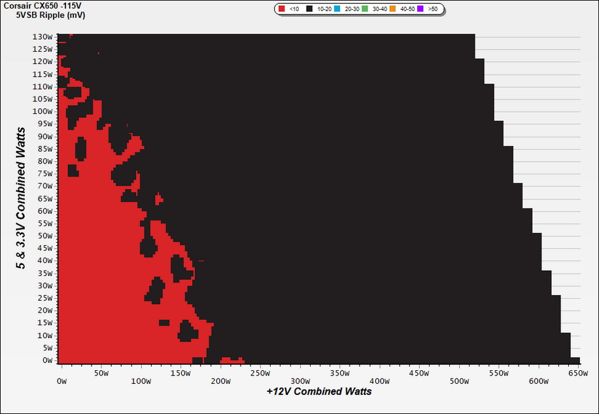This screenshot has width=599, height=414.
Task: Click the '+12V Combined Watts' axis title
Action: (x=319, y=392)
